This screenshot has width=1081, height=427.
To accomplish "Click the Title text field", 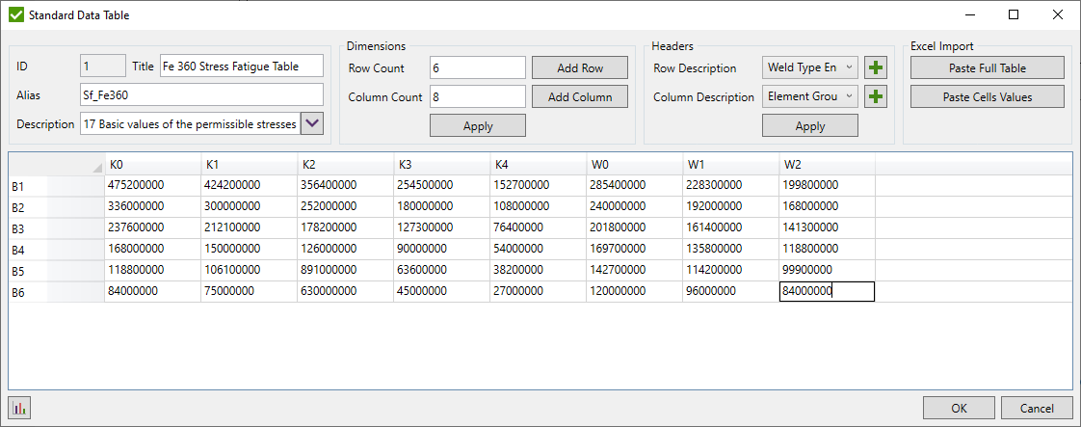I will (x=241, y=67).
